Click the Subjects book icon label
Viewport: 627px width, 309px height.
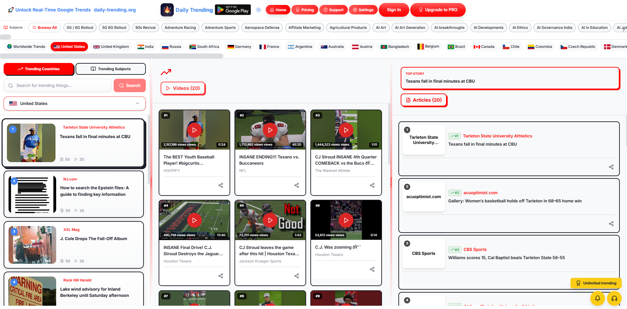click(x=13, y=28)
